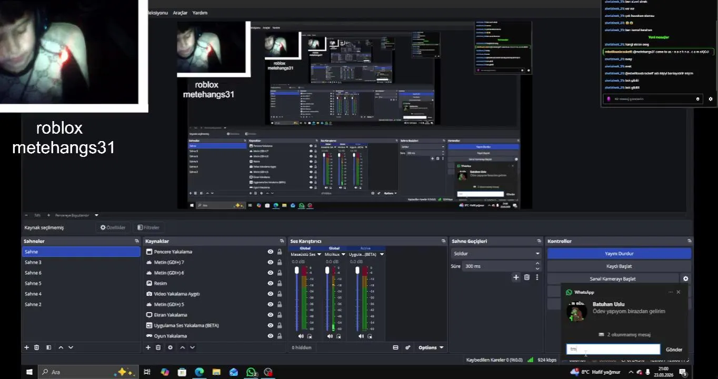
Task: Undock the Kaynaklar panel with its float icon
Action: pyautogui.click(x=283, y=241)
